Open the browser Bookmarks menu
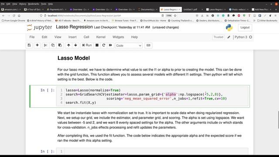Screen dimensions: 279x157 [34, 4]
